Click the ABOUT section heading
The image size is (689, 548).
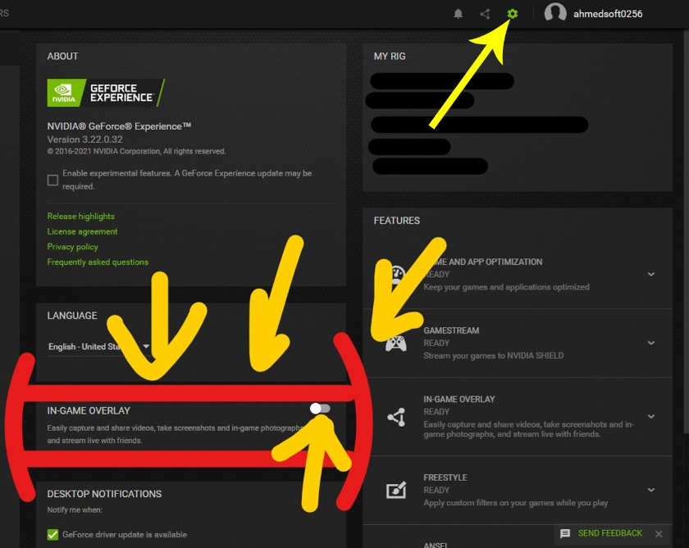click(x=62, y=57)
